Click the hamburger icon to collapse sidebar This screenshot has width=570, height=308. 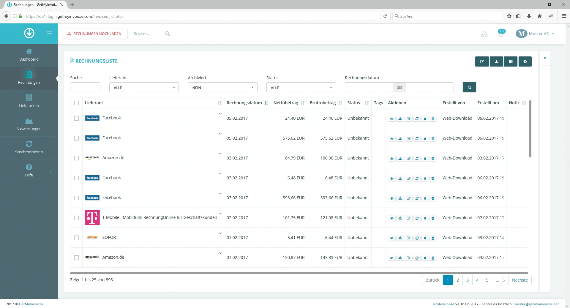49,34
